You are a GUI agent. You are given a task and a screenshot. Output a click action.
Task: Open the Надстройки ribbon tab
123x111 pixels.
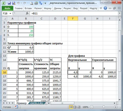[93, 8]
